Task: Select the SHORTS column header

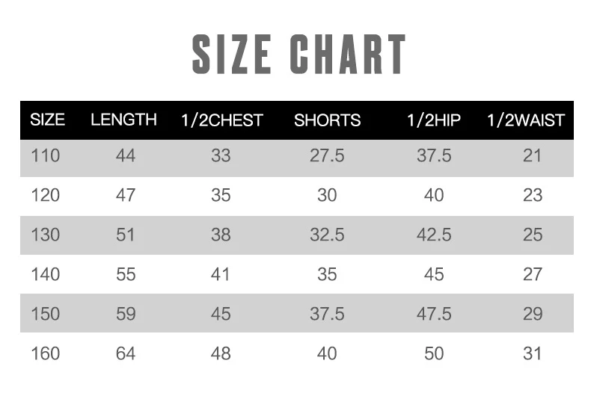Action: (327, 120)
